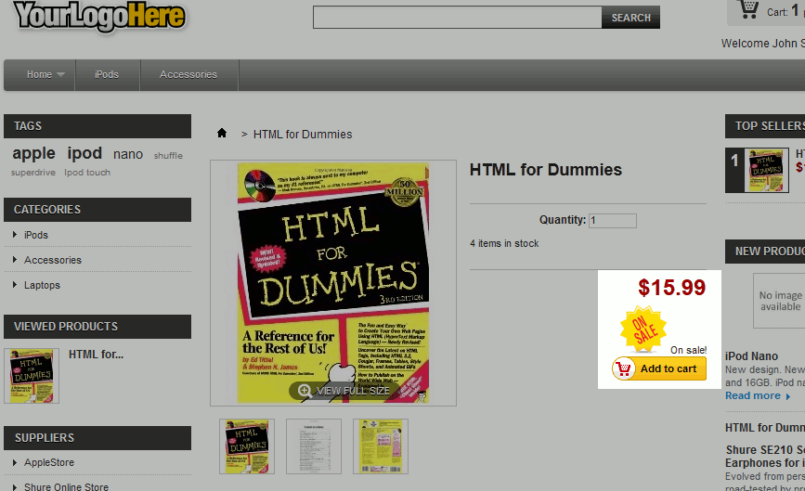Click the TAGS block header
Image resolution: width=805 pixels, height=491 pixels.
tap(97, 126)
